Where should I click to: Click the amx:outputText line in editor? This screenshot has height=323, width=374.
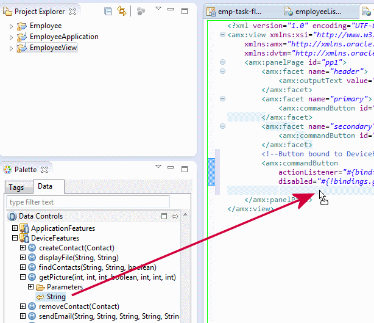click(326, 81)
